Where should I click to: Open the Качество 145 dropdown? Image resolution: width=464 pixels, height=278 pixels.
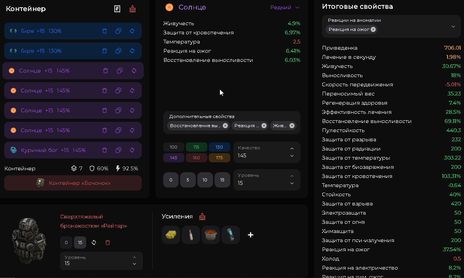tap(267, 152)
